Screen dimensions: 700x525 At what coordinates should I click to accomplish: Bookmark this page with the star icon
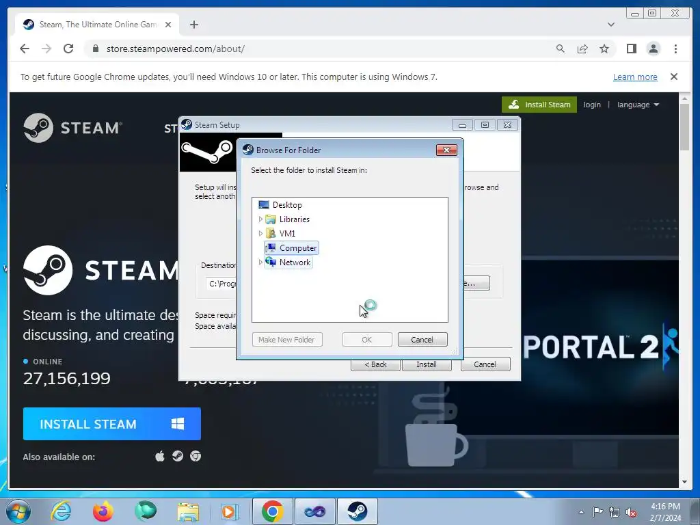click(x=604, y=49)
